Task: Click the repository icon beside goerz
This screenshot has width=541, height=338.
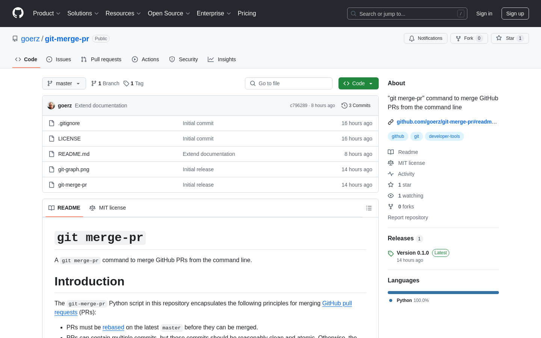Action: [15, 39]
